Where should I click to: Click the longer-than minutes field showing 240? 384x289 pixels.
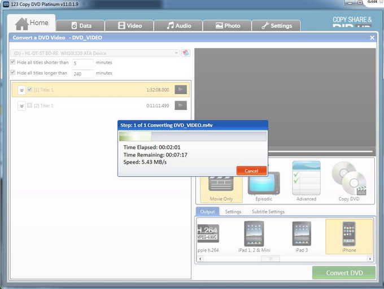click(83, 73)
